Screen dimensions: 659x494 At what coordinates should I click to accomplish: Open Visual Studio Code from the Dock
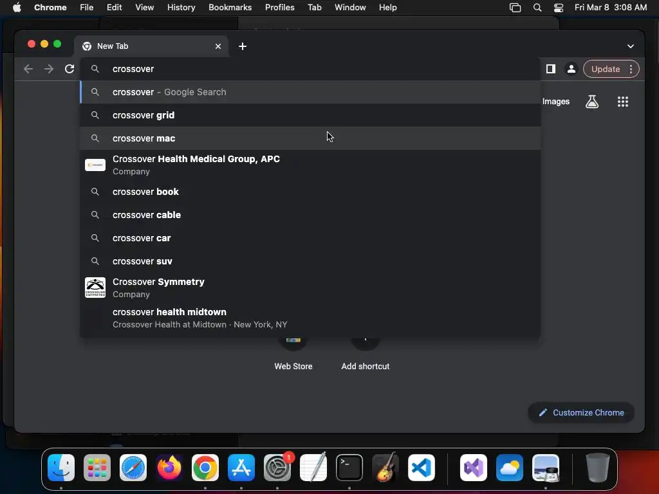422,468
